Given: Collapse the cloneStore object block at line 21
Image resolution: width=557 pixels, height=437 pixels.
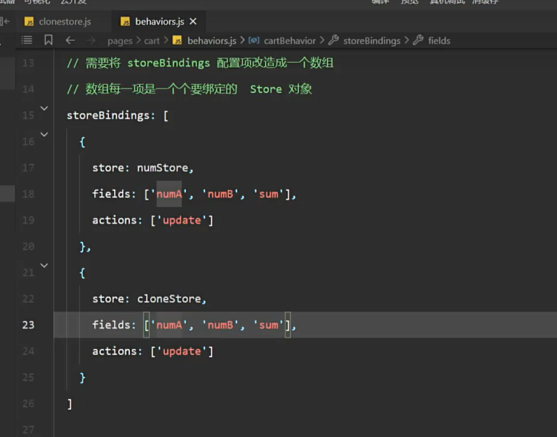Looking at the screenshot, I should [x=44, y=265].
